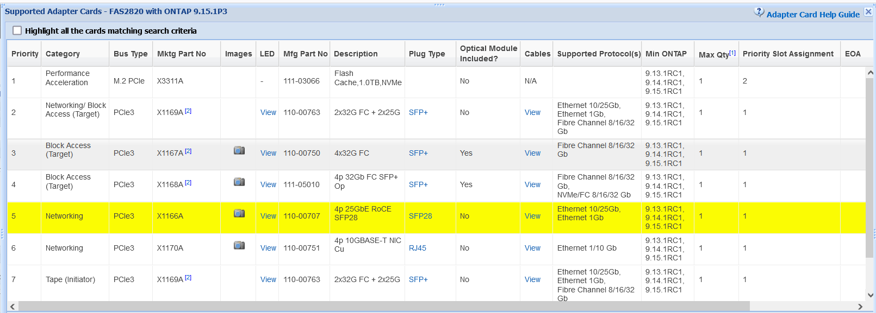The image size is (876, 313).
Task: Click footnote [1] next to Max Qty
Action: (x=732, y=53)
